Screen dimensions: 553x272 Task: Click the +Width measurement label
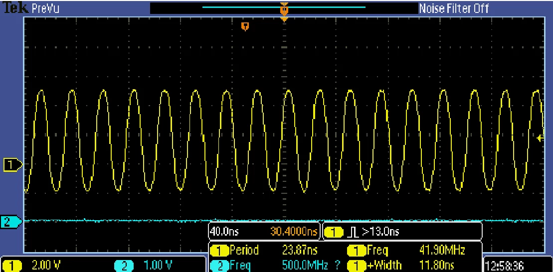point(384,265)
